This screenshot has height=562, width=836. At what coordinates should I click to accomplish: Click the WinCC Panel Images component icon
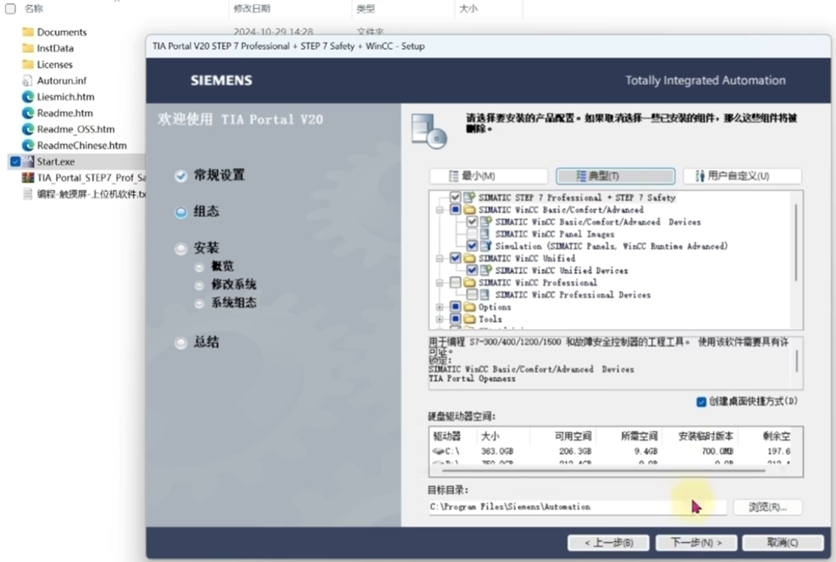[485, 234]
